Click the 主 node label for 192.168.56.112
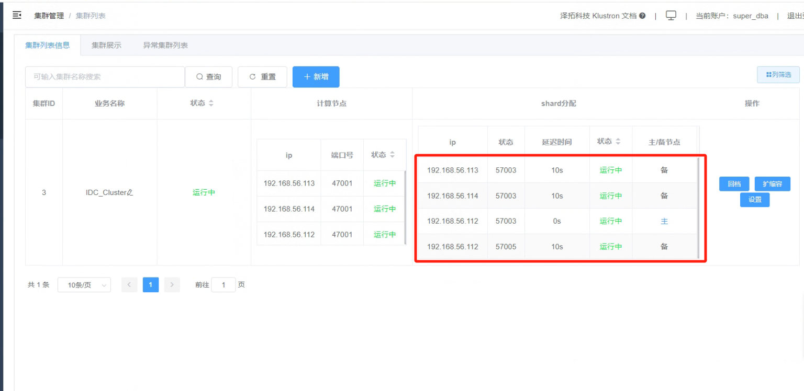The width and height of the screenshot is (804, 391). [x=664, y=221]
